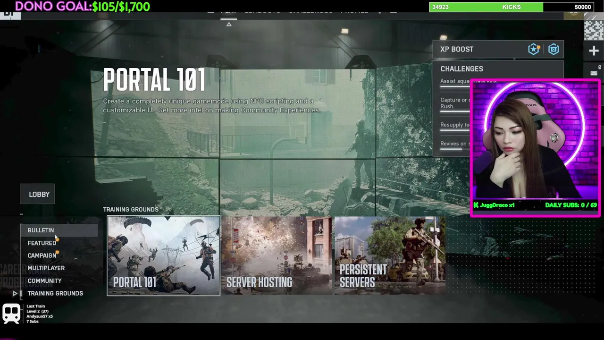Select the Persistent Servers tile
The image size is (604, 340).
(x=390, y=255)
